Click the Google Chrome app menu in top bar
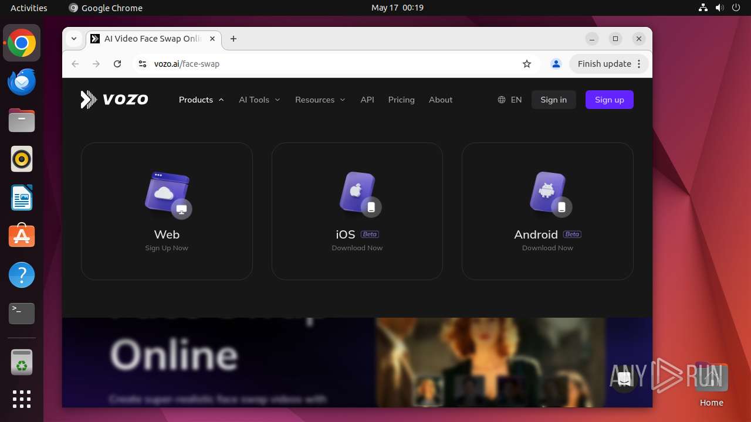Viewport: 751px width, 422px height. (106, 8)
